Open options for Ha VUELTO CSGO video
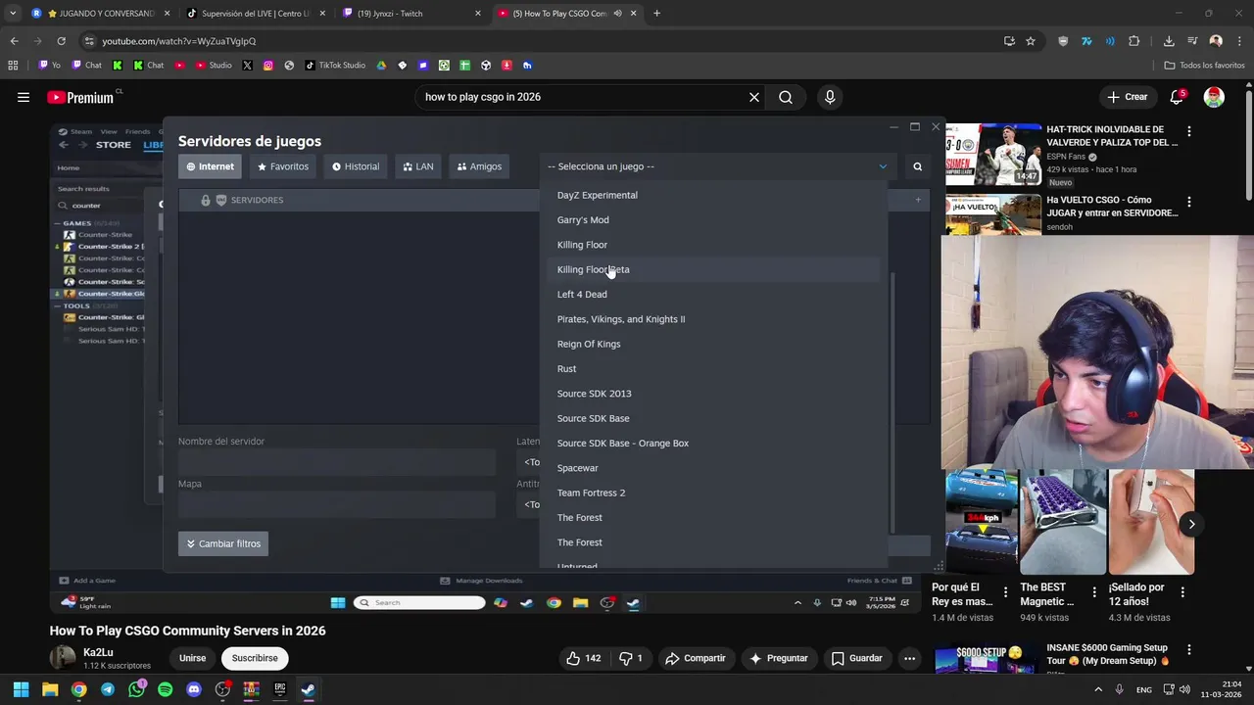This screenshot has height=705, width=1254. (x=1189, y=202)
